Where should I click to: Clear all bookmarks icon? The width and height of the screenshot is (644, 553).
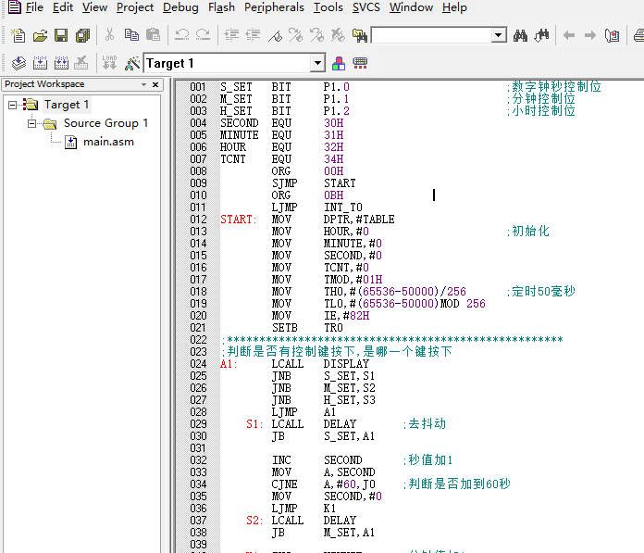pos(338,35)
